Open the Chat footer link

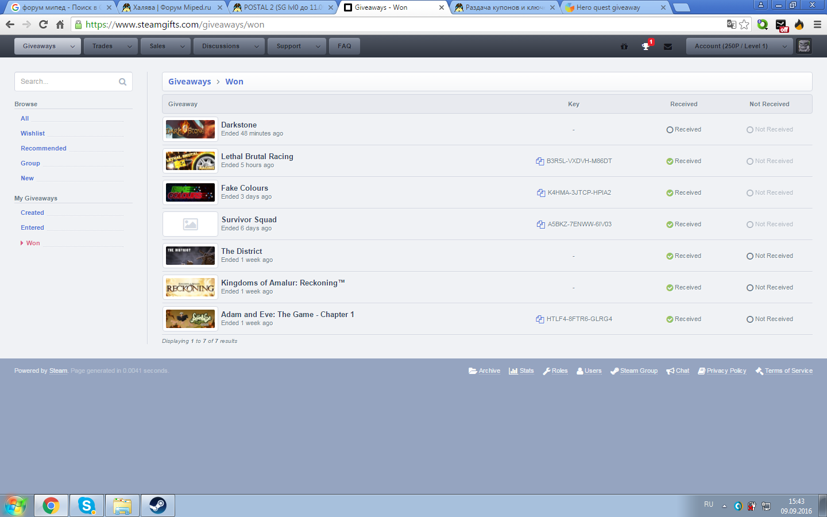pos(678,371)
